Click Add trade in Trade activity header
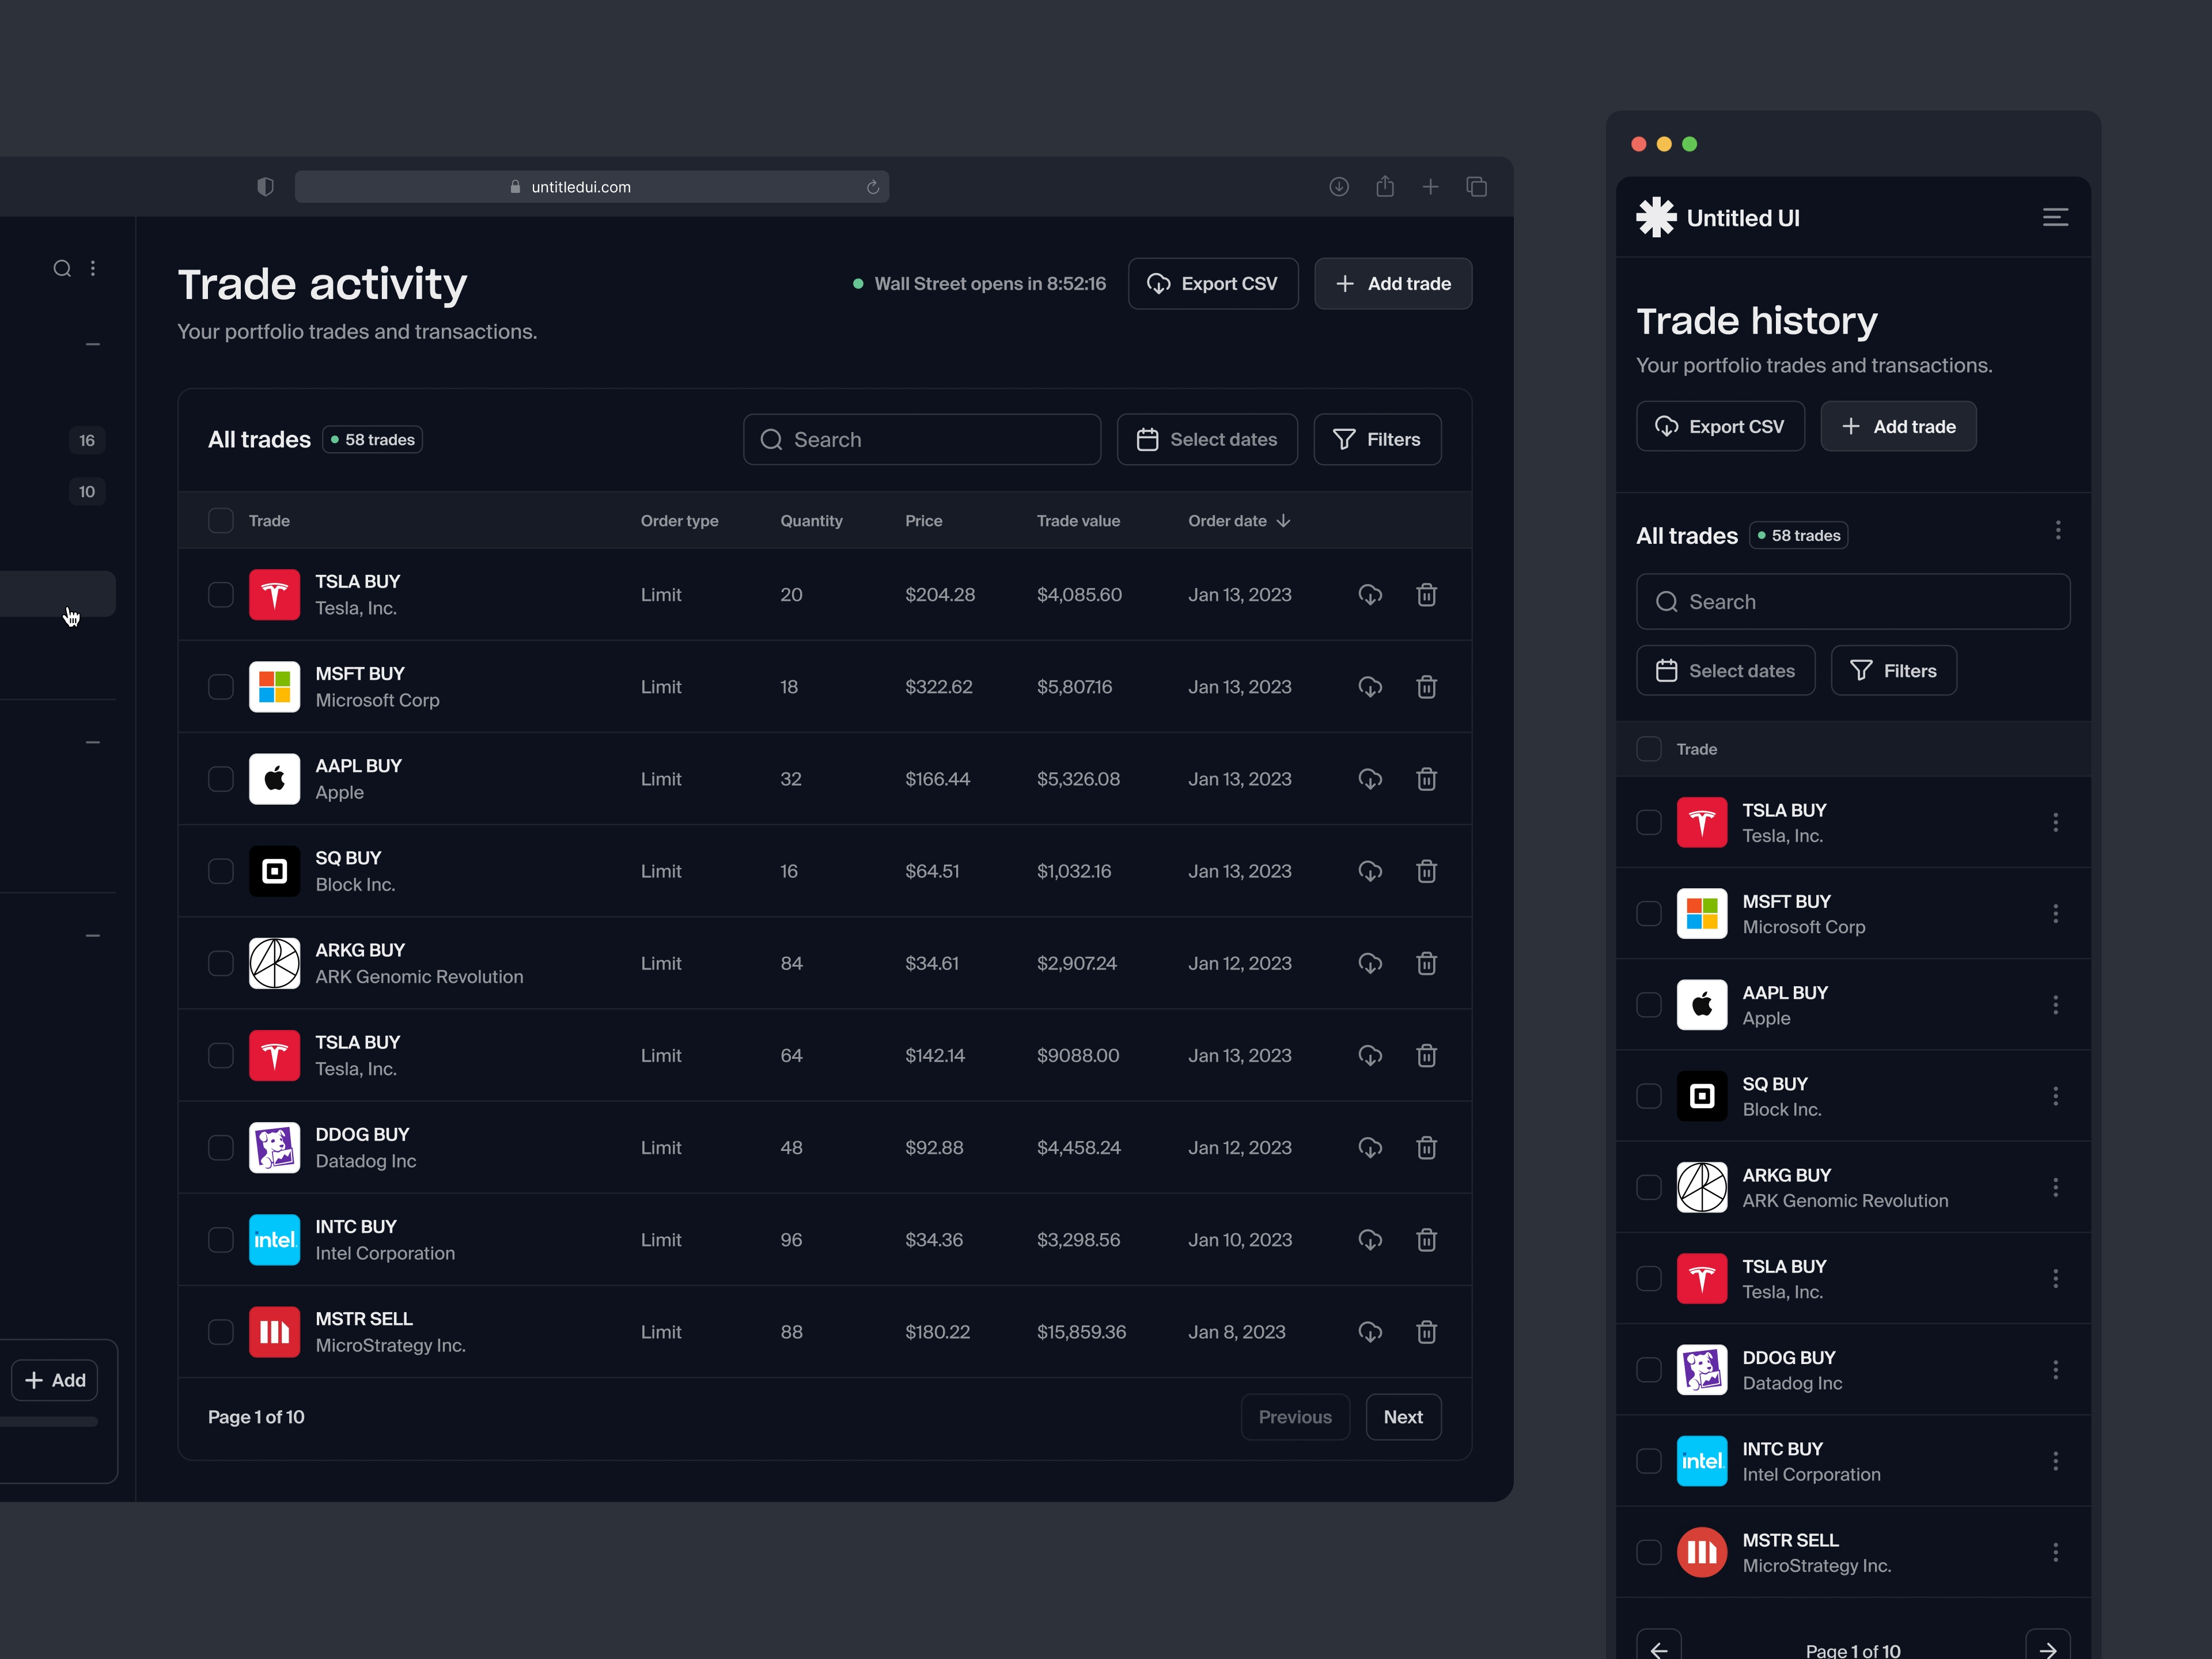The height and width of the screenshot is (1659, 2212). click(1392, 284)
